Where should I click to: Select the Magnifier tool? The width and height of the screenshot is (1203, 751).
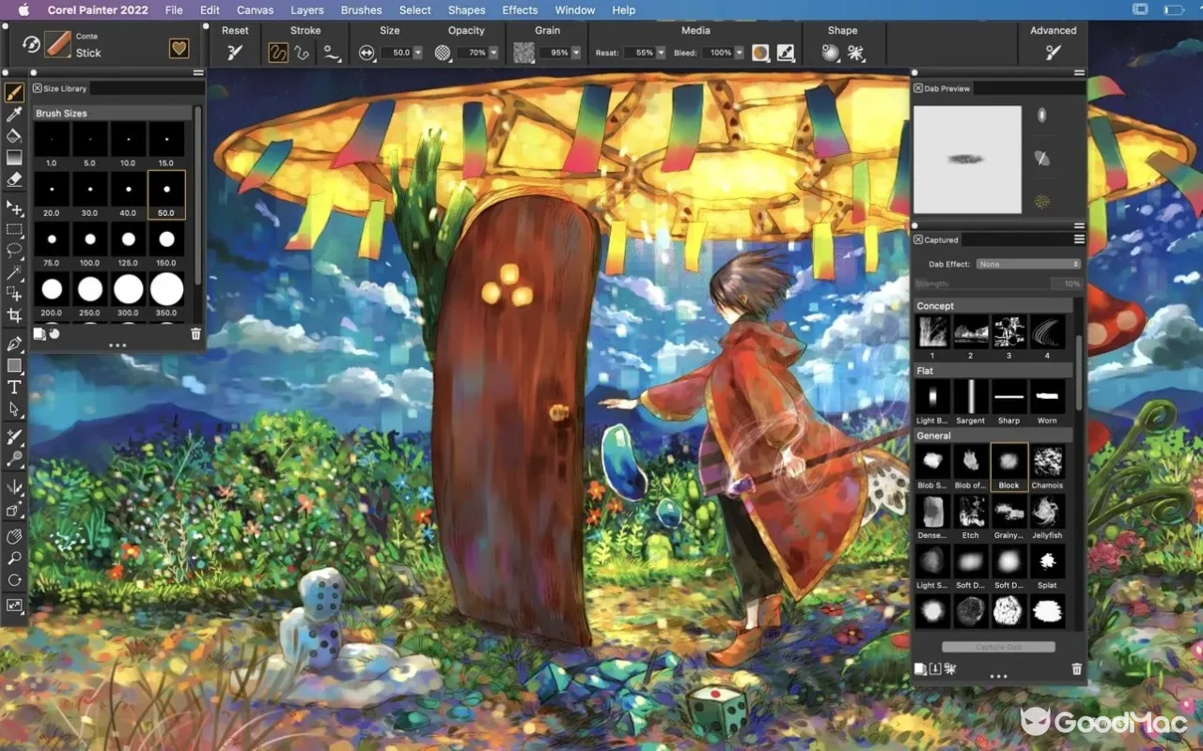pyautogui.click(x=14, y=559)
